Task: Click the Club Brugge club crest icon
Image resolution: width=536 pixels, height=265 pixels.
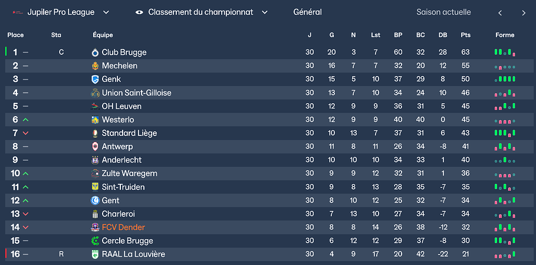Action: [95, 52]
